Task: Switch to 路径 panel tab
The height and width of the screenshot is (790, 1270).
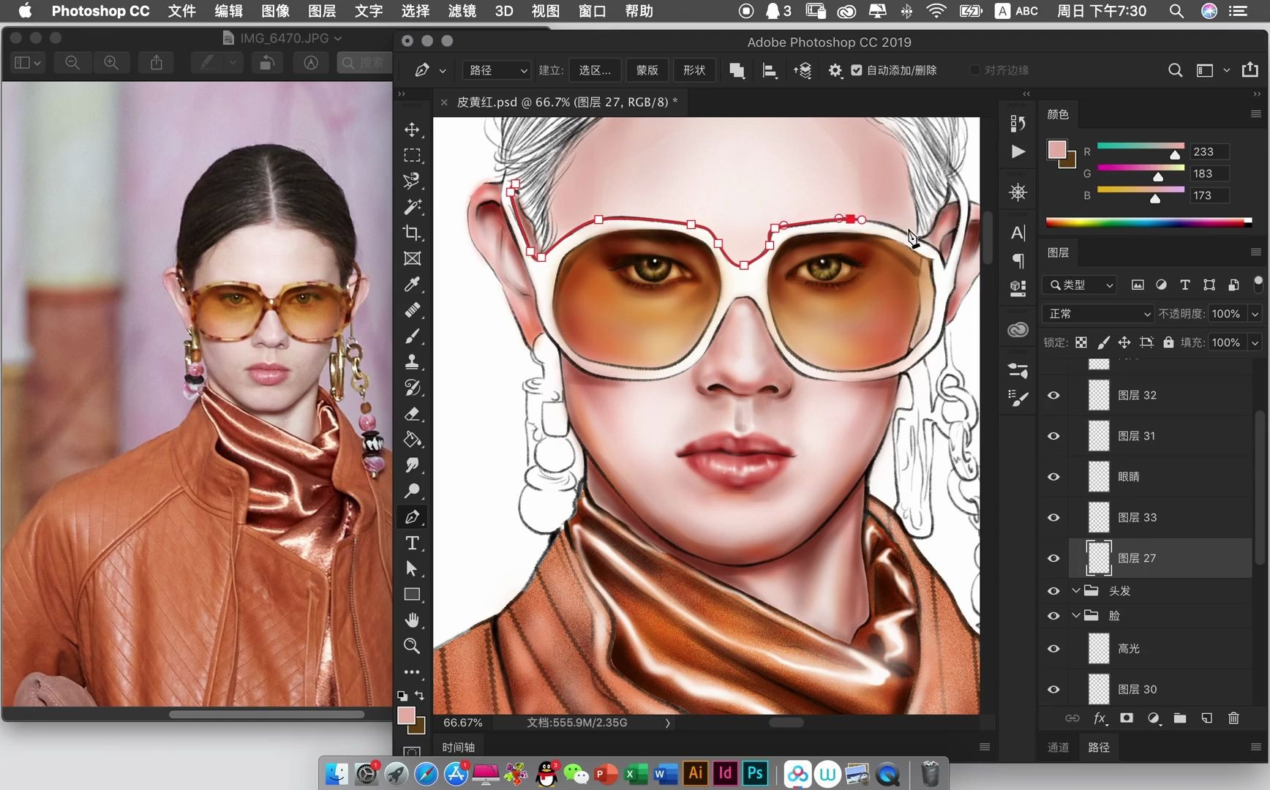Action: (1099, 747)
